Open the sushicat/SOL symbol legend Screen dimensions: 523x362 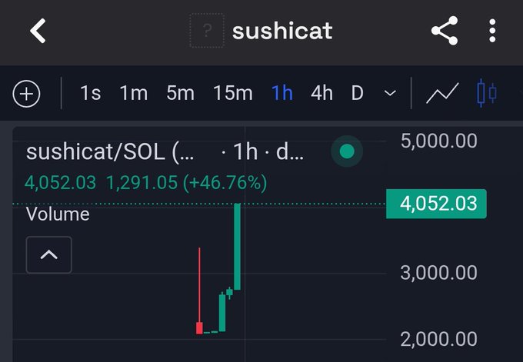coord(110,152)
